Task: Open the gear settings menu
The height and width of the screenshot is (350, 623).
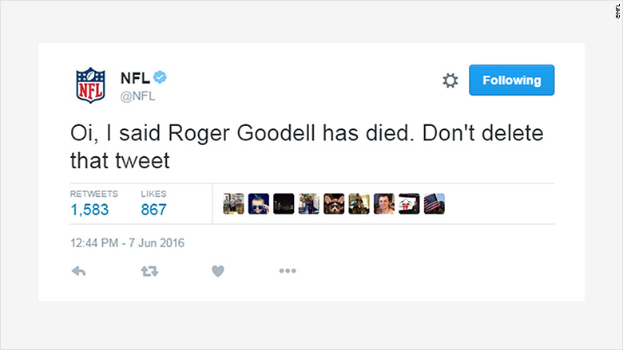Action: 450,81
